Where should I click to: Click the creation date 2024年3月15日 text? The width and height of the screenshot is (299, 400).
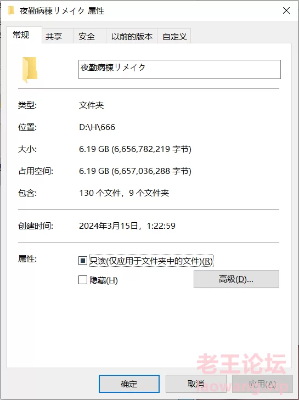pyautogui.click(x=109, y=226)
